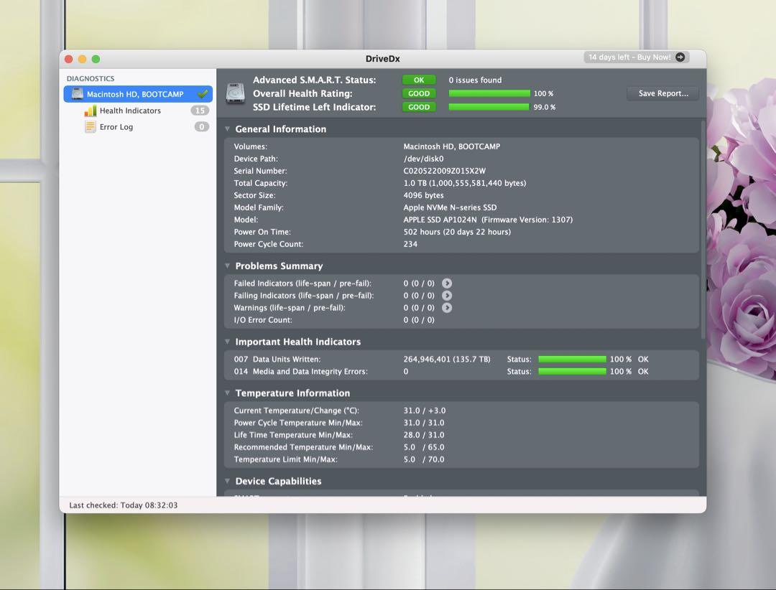
Task: Collapse the Problems Summary section
Action: pos(227,266)
